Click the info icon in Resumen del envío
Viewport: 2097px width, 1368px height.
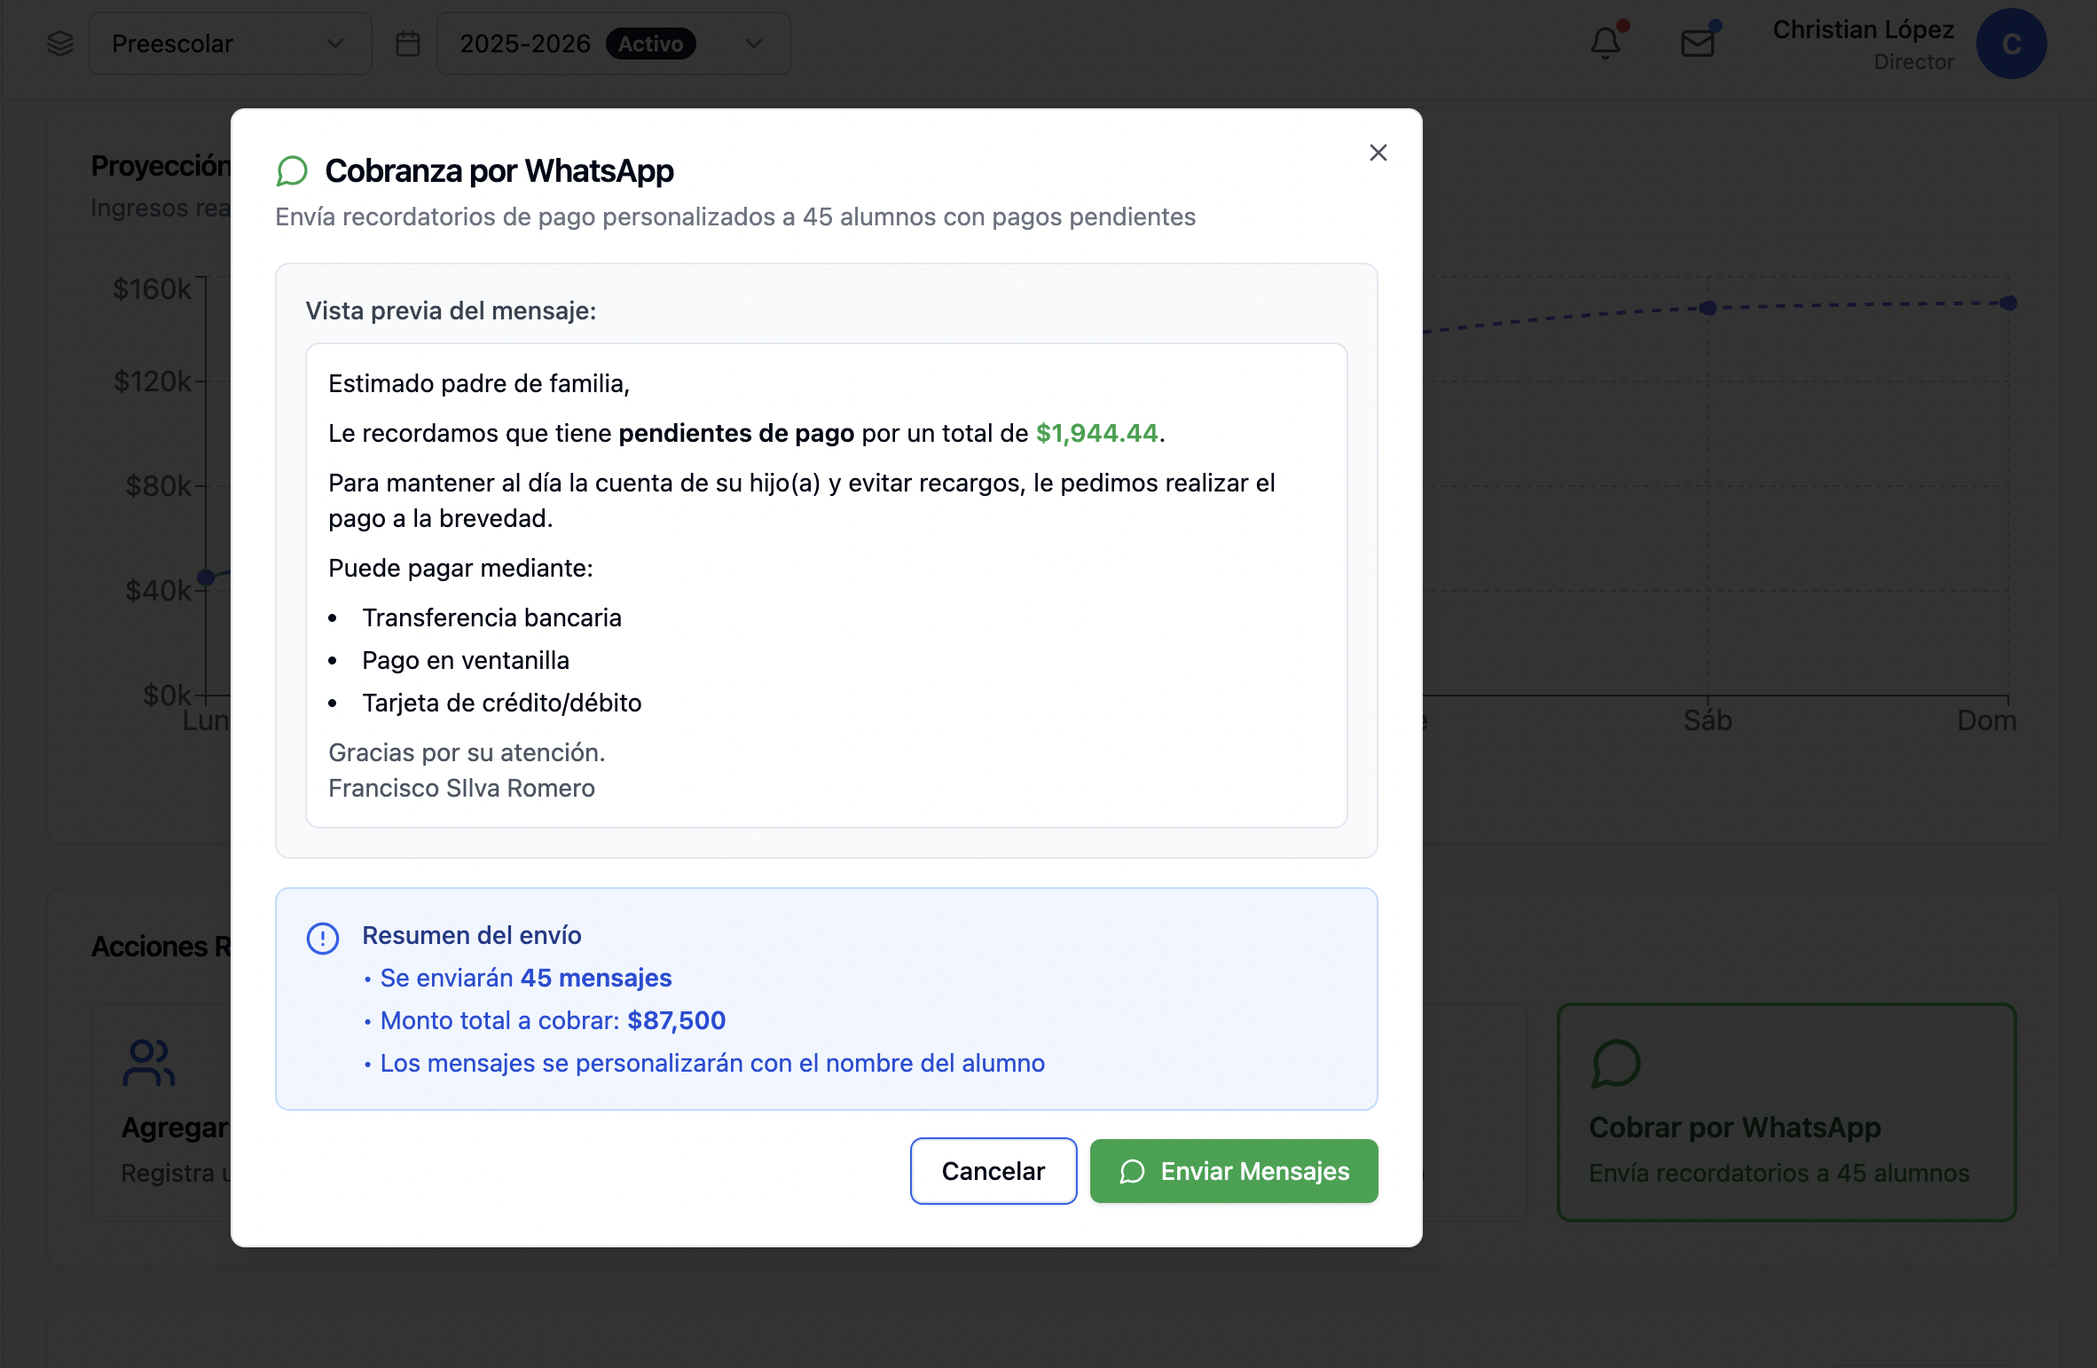323,938
